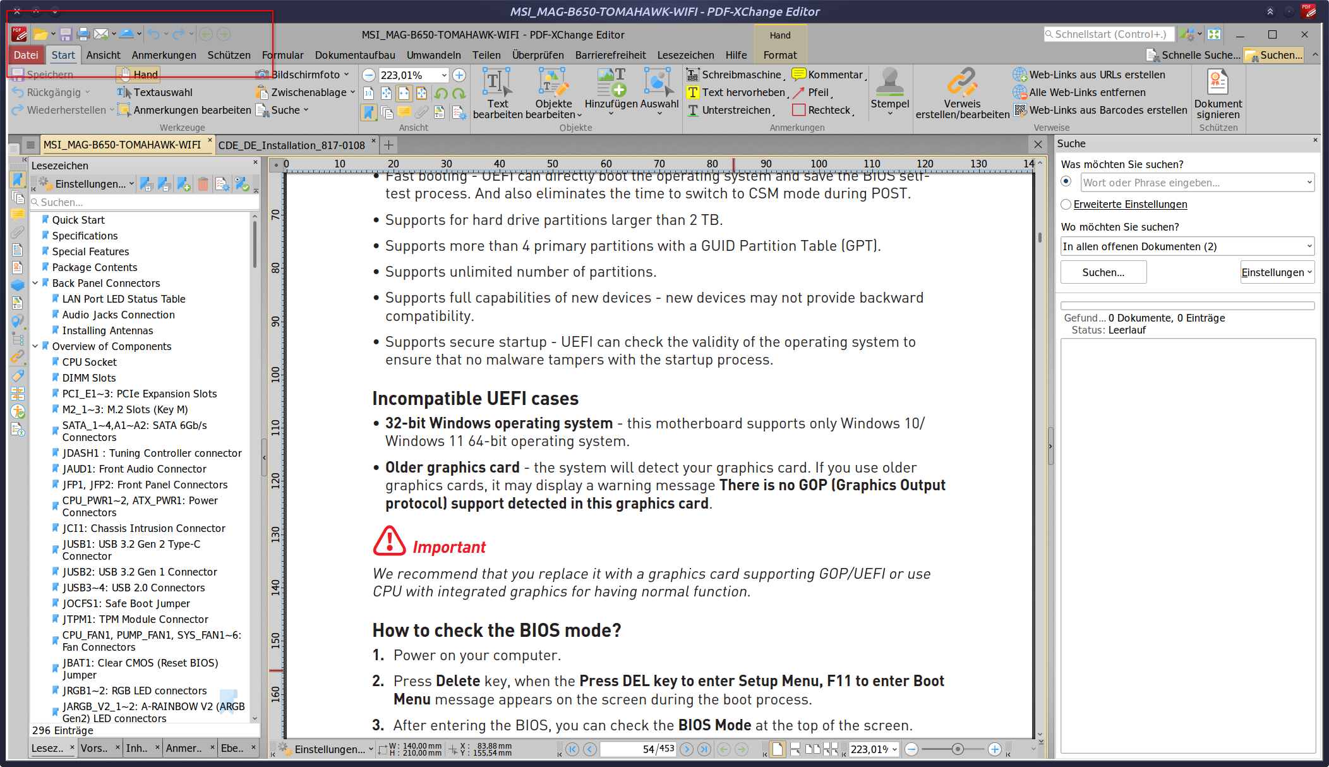Click the Actual Size 1:1 icon
The width and height of the screenshot is (1329, 767).
(369, 94)
